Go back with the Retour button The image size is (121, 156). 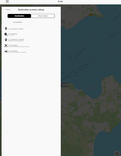(x=8, y=10)
